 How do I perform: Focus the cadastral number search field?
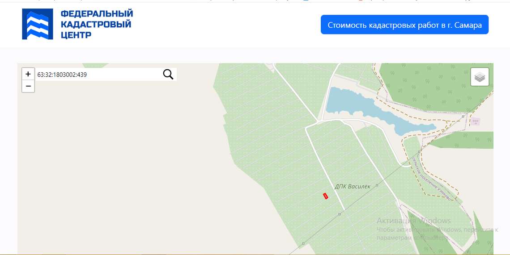(x=98, y=75)
